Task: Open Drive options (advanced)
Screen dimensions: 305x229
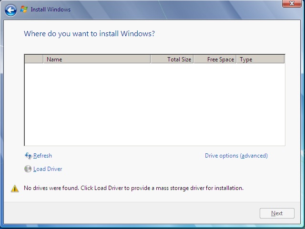Action: 236,156
